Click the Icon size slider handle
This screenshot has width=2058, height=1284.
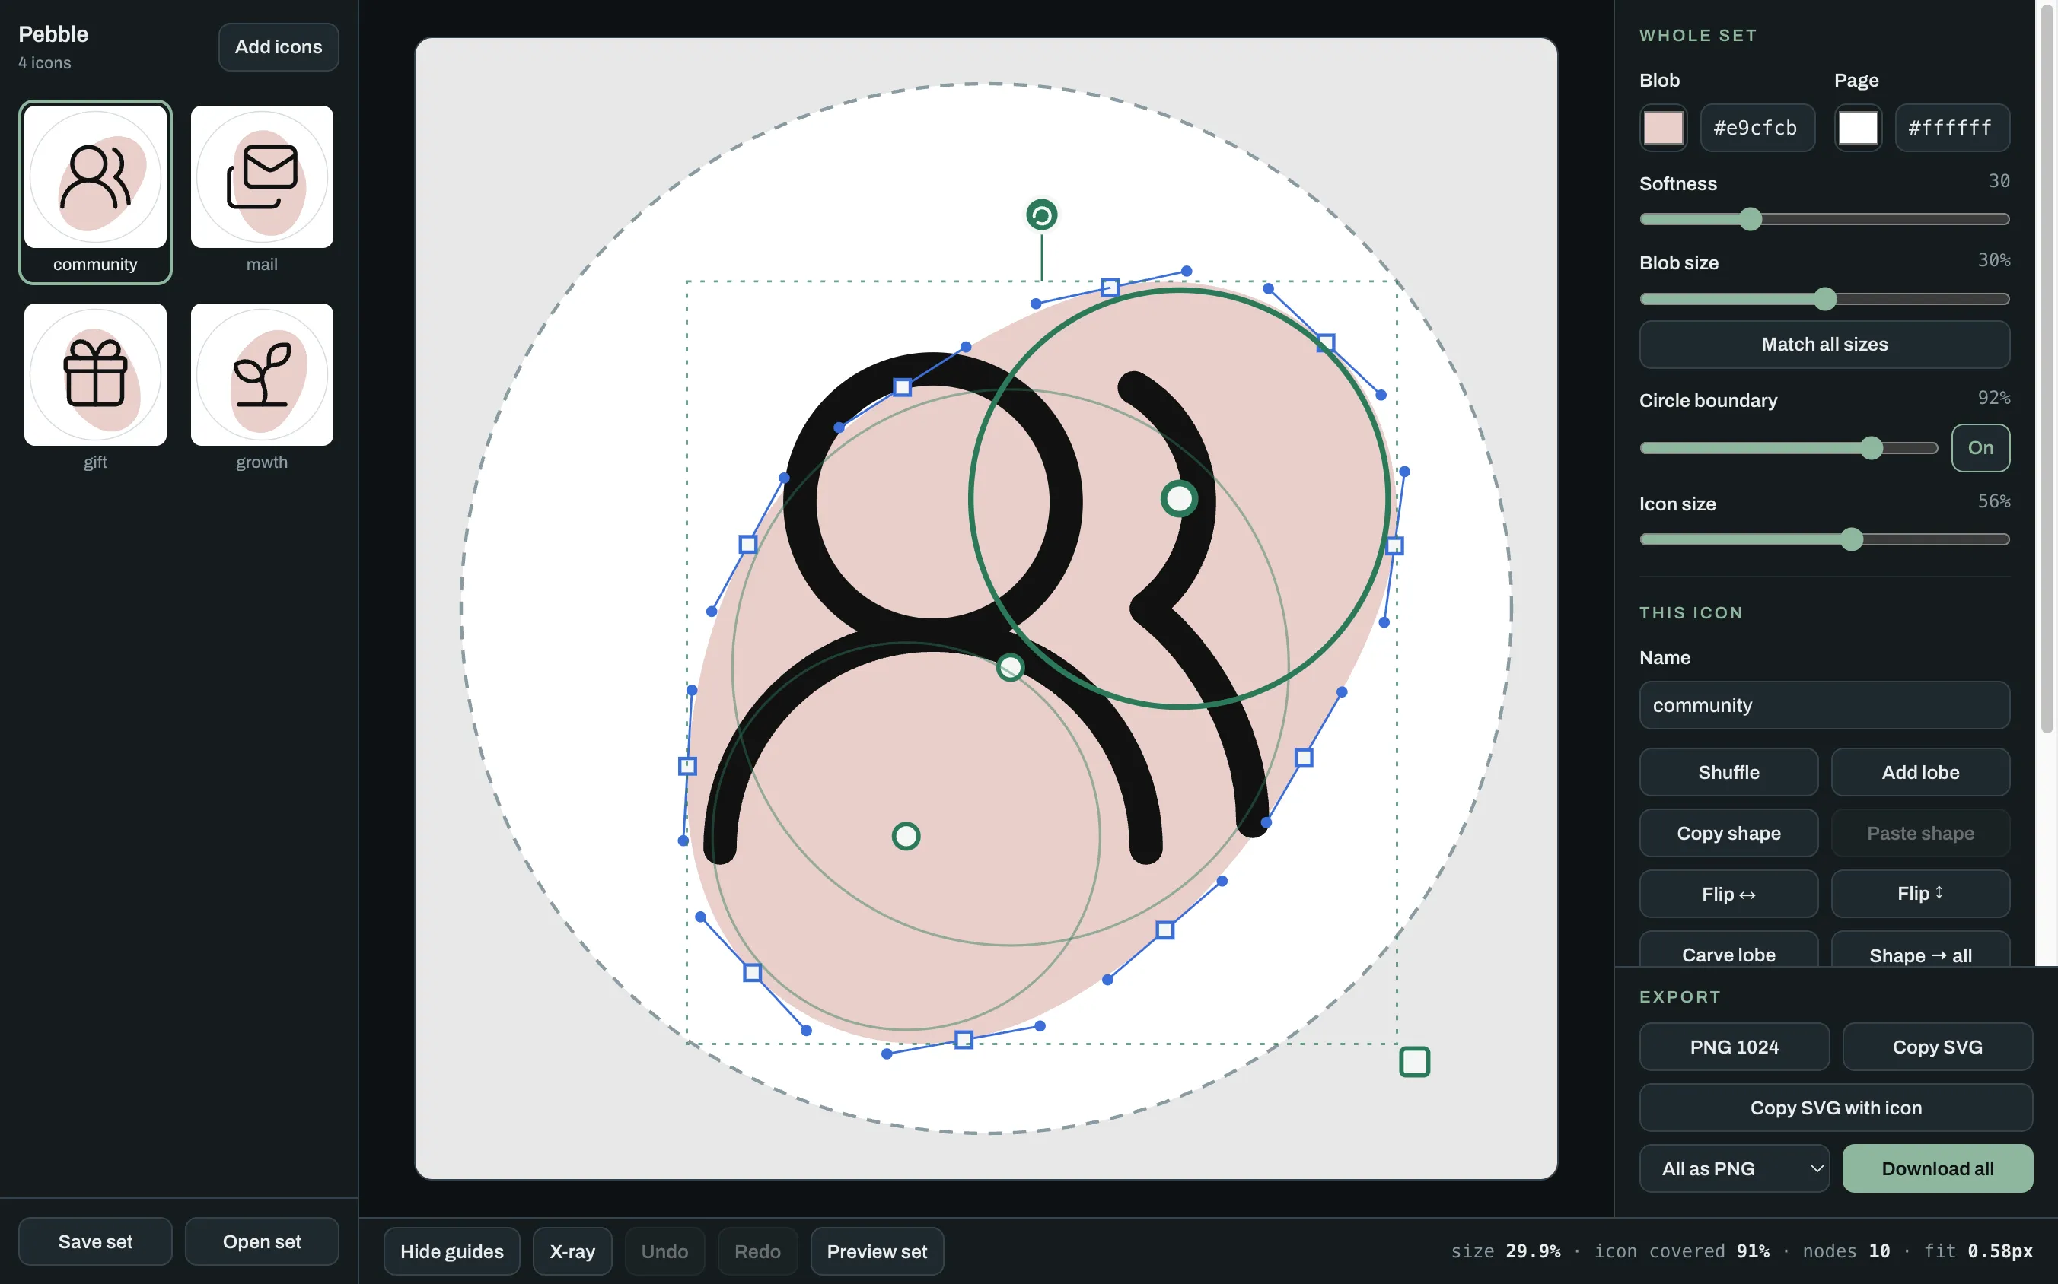(1852, 539)
